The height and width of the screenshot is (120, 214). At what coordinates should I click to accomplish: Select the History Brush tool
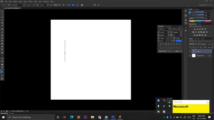(2, 38)
